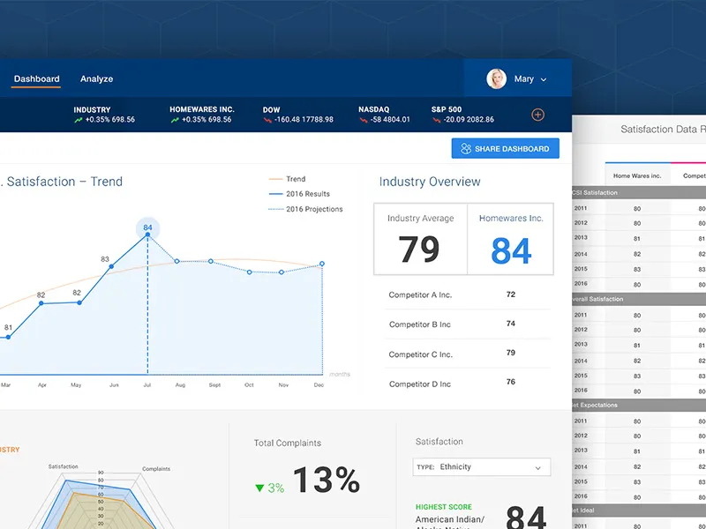Click the Jul label on chart axis
This screenshot has height=529, width=706.
pyautogui.click(x=147, y=385)
